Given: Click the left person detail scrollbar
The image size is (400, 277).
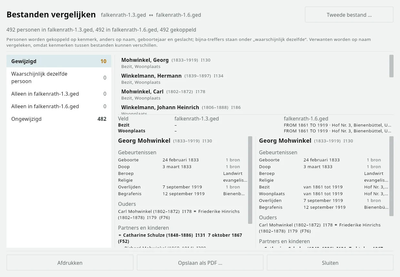Looking at the screenshot, I should (250, 180).
